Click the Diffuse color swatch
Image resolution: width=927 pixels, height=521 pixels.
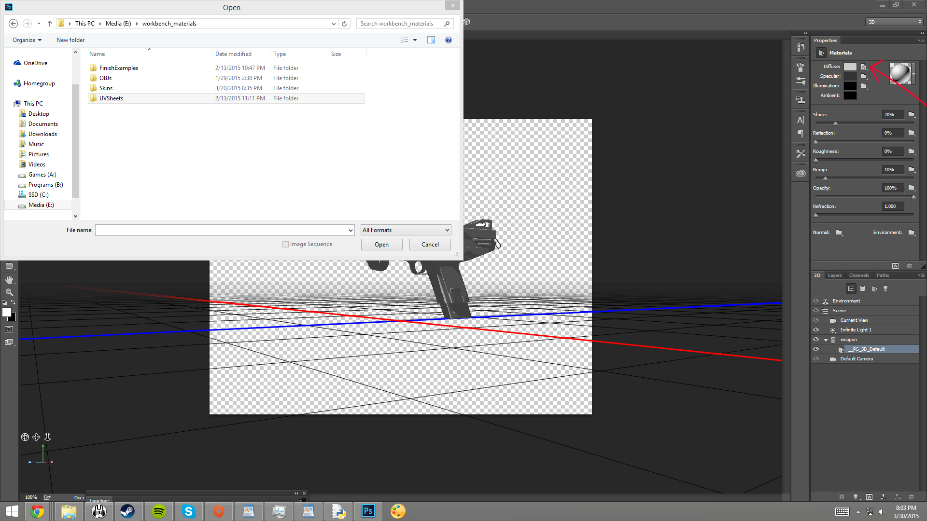click(x=850, y=67)
